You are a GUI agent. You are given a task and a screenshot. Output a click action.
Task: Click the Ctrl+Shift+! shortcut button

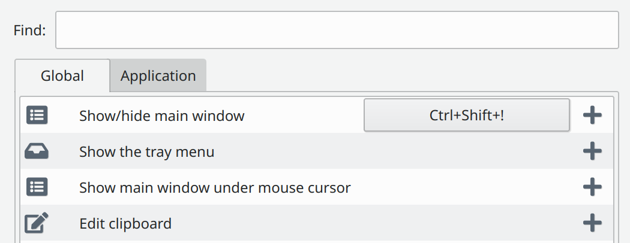point(467,116)
